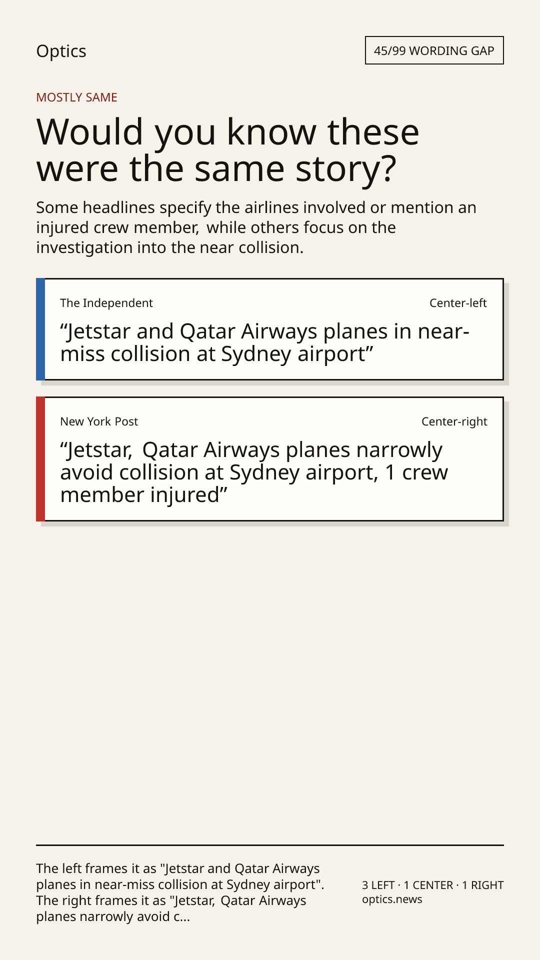The height and width of the screenshot is (960, 540).
Task: Click the blue bias stripe
Action: point(40,329)
